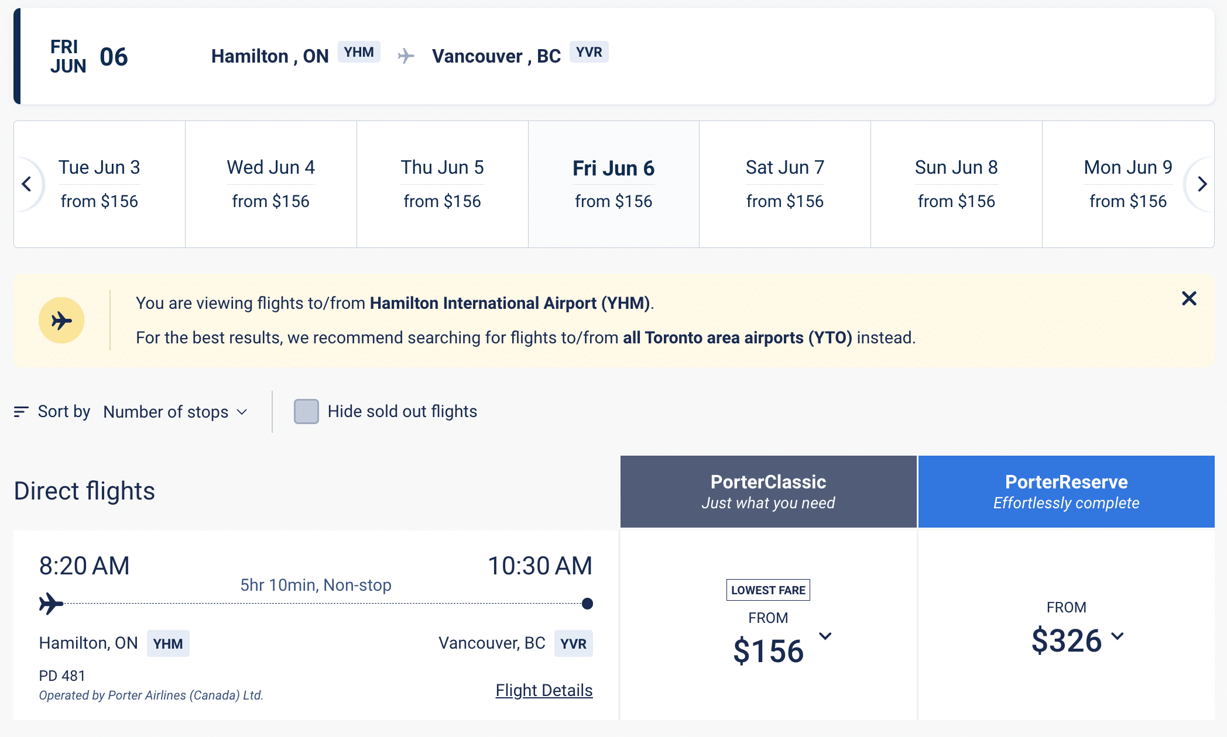The height and width of the screenshot is (737, 1227).
Task: Click the PorterClassic column header
Action: click(768, 491)
